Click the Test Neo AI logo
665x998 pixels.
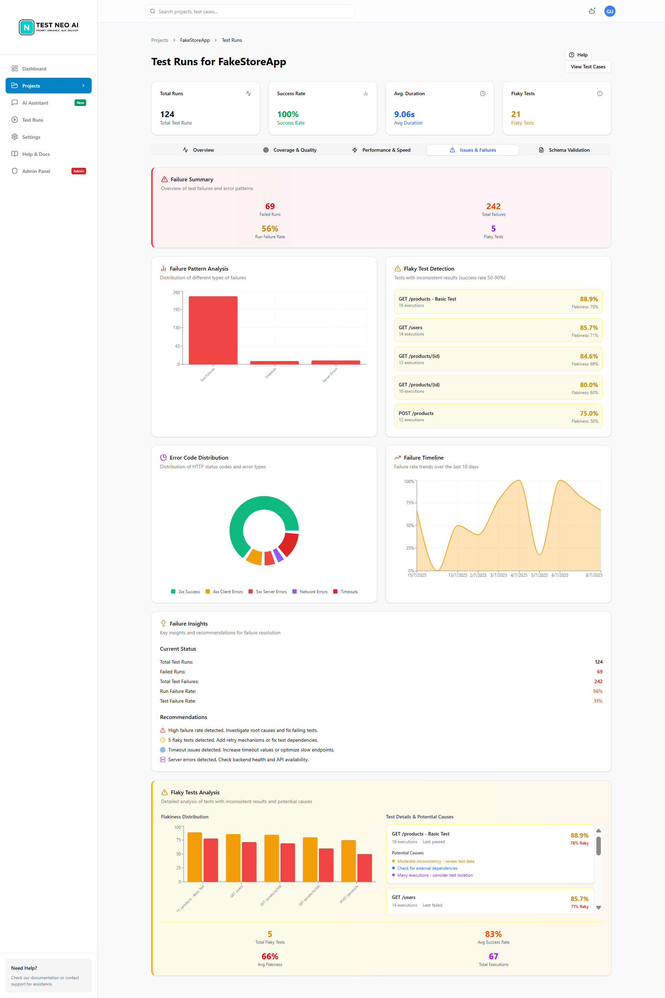(x=49, y=27)
